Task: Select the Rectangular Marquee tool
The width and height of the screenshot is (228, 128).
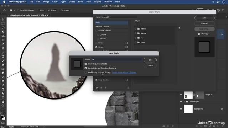Action: tap(3, 23)
